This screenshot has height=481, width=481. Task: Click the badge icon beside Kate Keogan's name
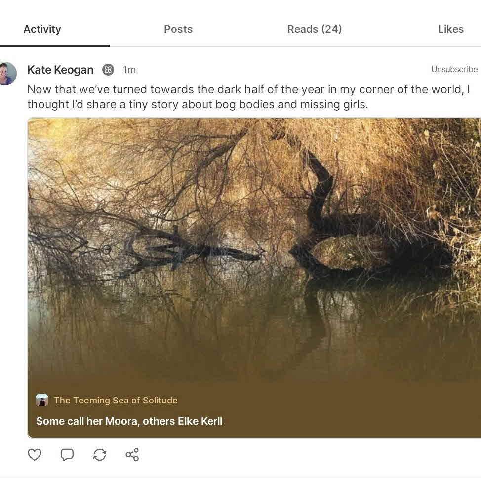108,70
